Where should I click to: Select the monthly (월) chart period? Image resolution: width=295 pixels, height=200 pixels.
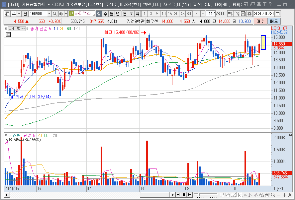tap(112, 14)
